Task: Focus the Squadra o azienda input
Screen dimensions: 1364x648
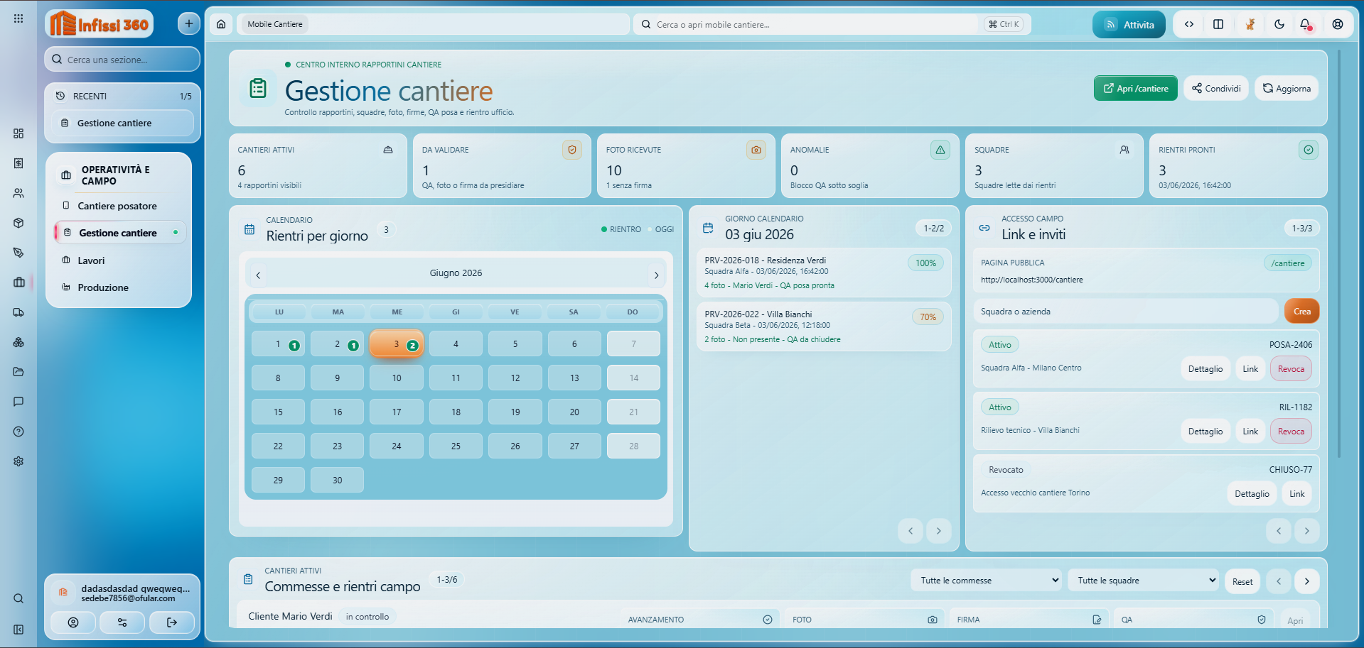Action: click(1126, 312)
